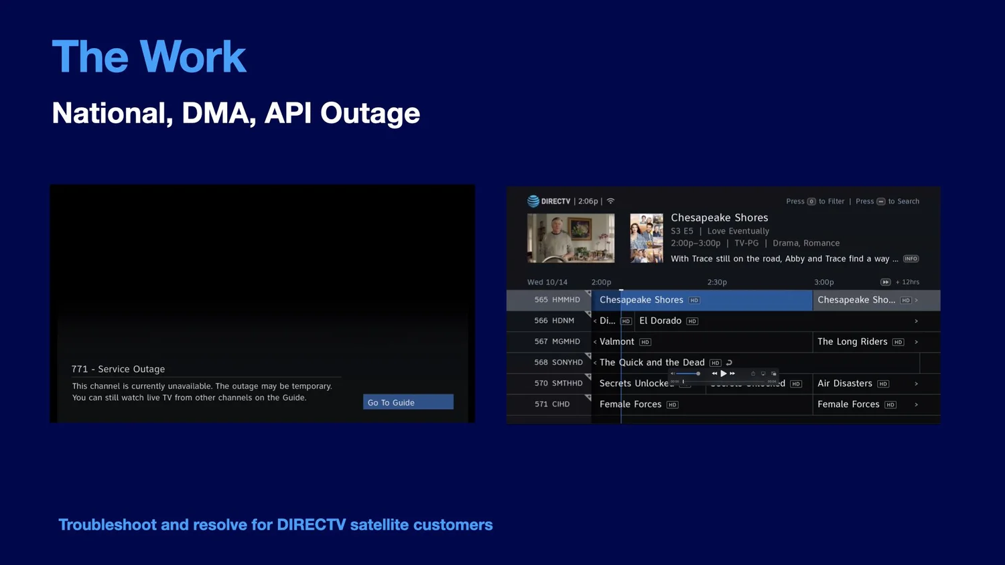The height and width of the screenshot is (565, 1005).
Task: Adjust the volume slider in video overlay
Action: 687,374
